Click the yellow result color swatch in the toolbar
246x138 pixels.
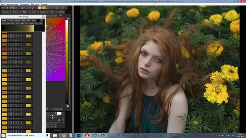43,8
